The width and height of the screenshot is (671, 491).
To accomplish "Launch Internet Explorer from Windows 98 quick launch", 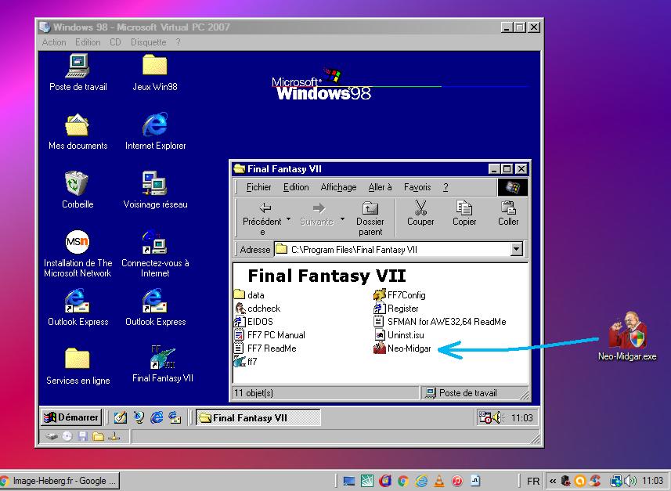I will (x=157, y=417).
